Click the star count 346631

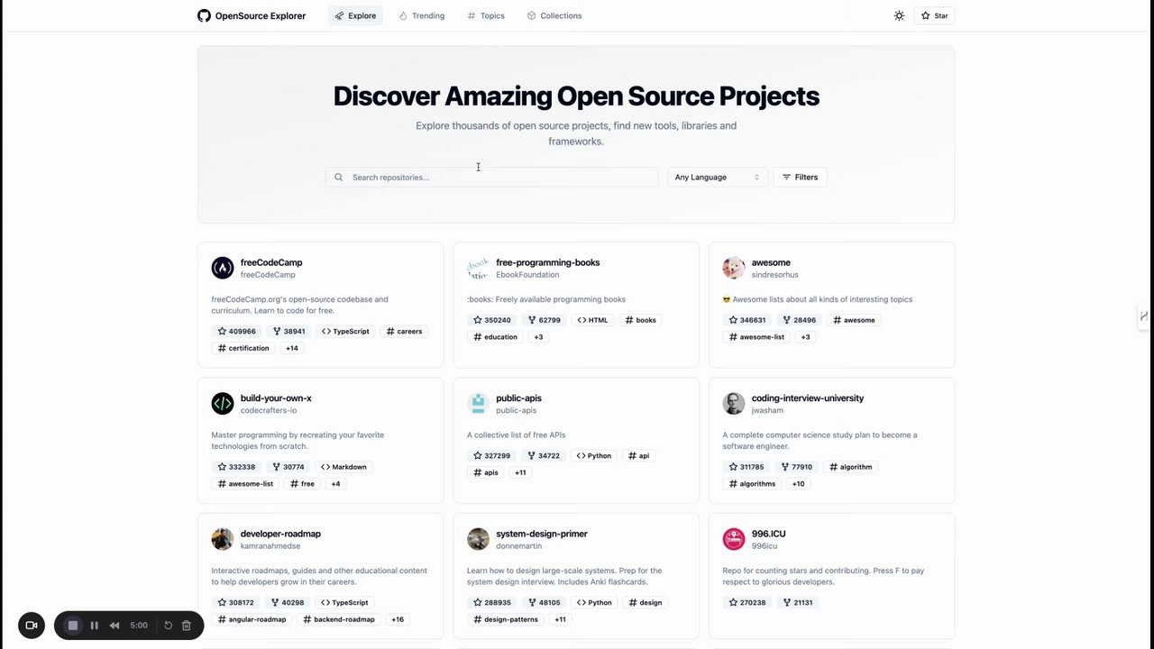[x=747, y=320]
